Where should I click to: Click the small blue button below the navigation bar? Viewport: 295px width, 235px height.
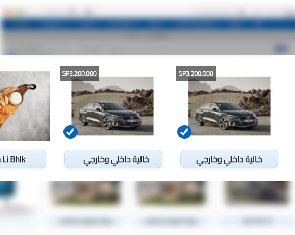(281, 48)
